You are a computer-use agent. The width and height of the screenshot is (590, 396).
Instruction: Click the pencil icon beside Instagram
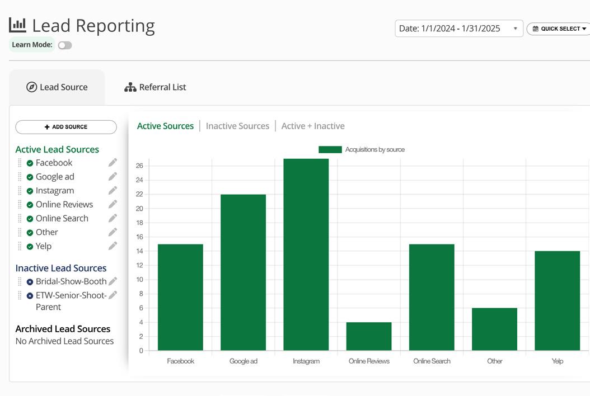(113, 191)
